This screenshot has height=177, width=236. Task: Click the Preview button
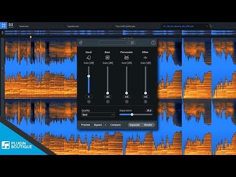point(86,125)
